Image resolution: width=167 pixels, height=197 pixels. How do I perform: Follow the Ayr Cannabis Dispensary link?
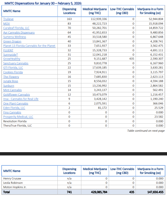(19, 32)
